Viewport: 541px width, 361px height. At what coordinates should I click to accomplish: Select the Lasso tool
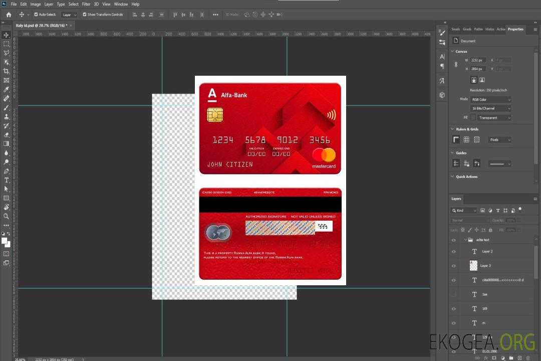tap(6, 53)
